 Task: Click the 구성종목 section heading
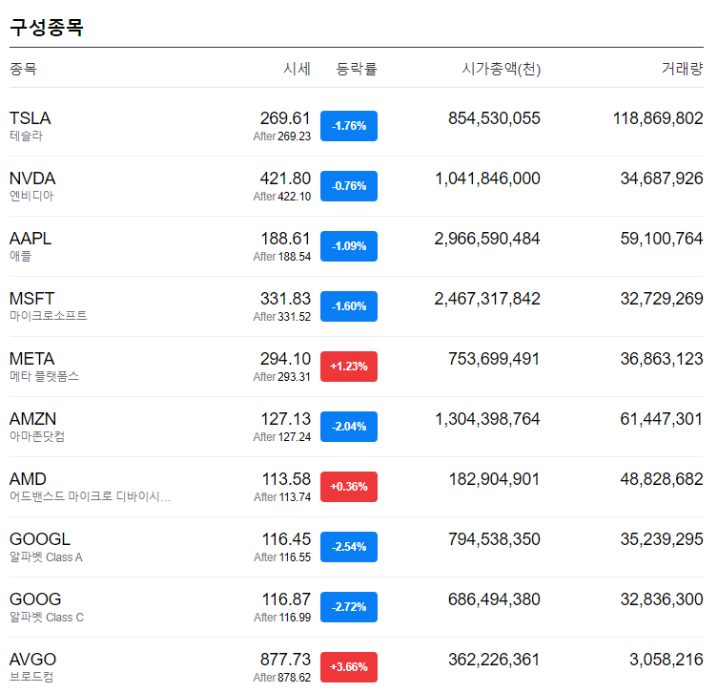tap(47, 27)
